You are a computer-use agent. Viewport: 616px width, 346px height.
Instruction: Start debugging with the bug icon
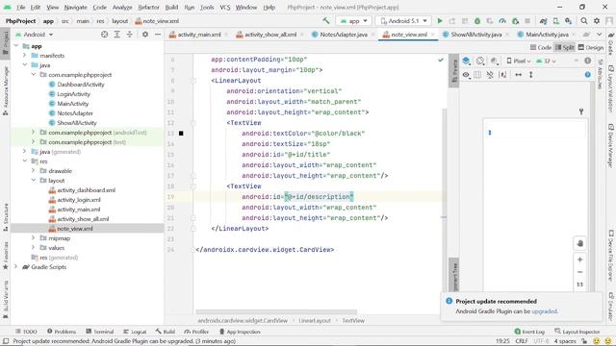pos(477,21)
